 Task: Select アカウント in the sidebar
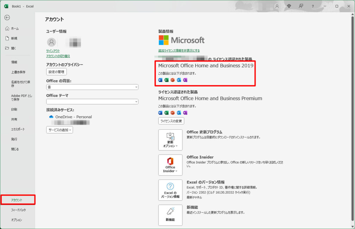pos(17,200)
